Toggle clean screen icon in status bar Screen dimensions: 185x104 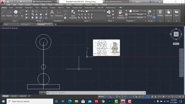coord(180,96)
